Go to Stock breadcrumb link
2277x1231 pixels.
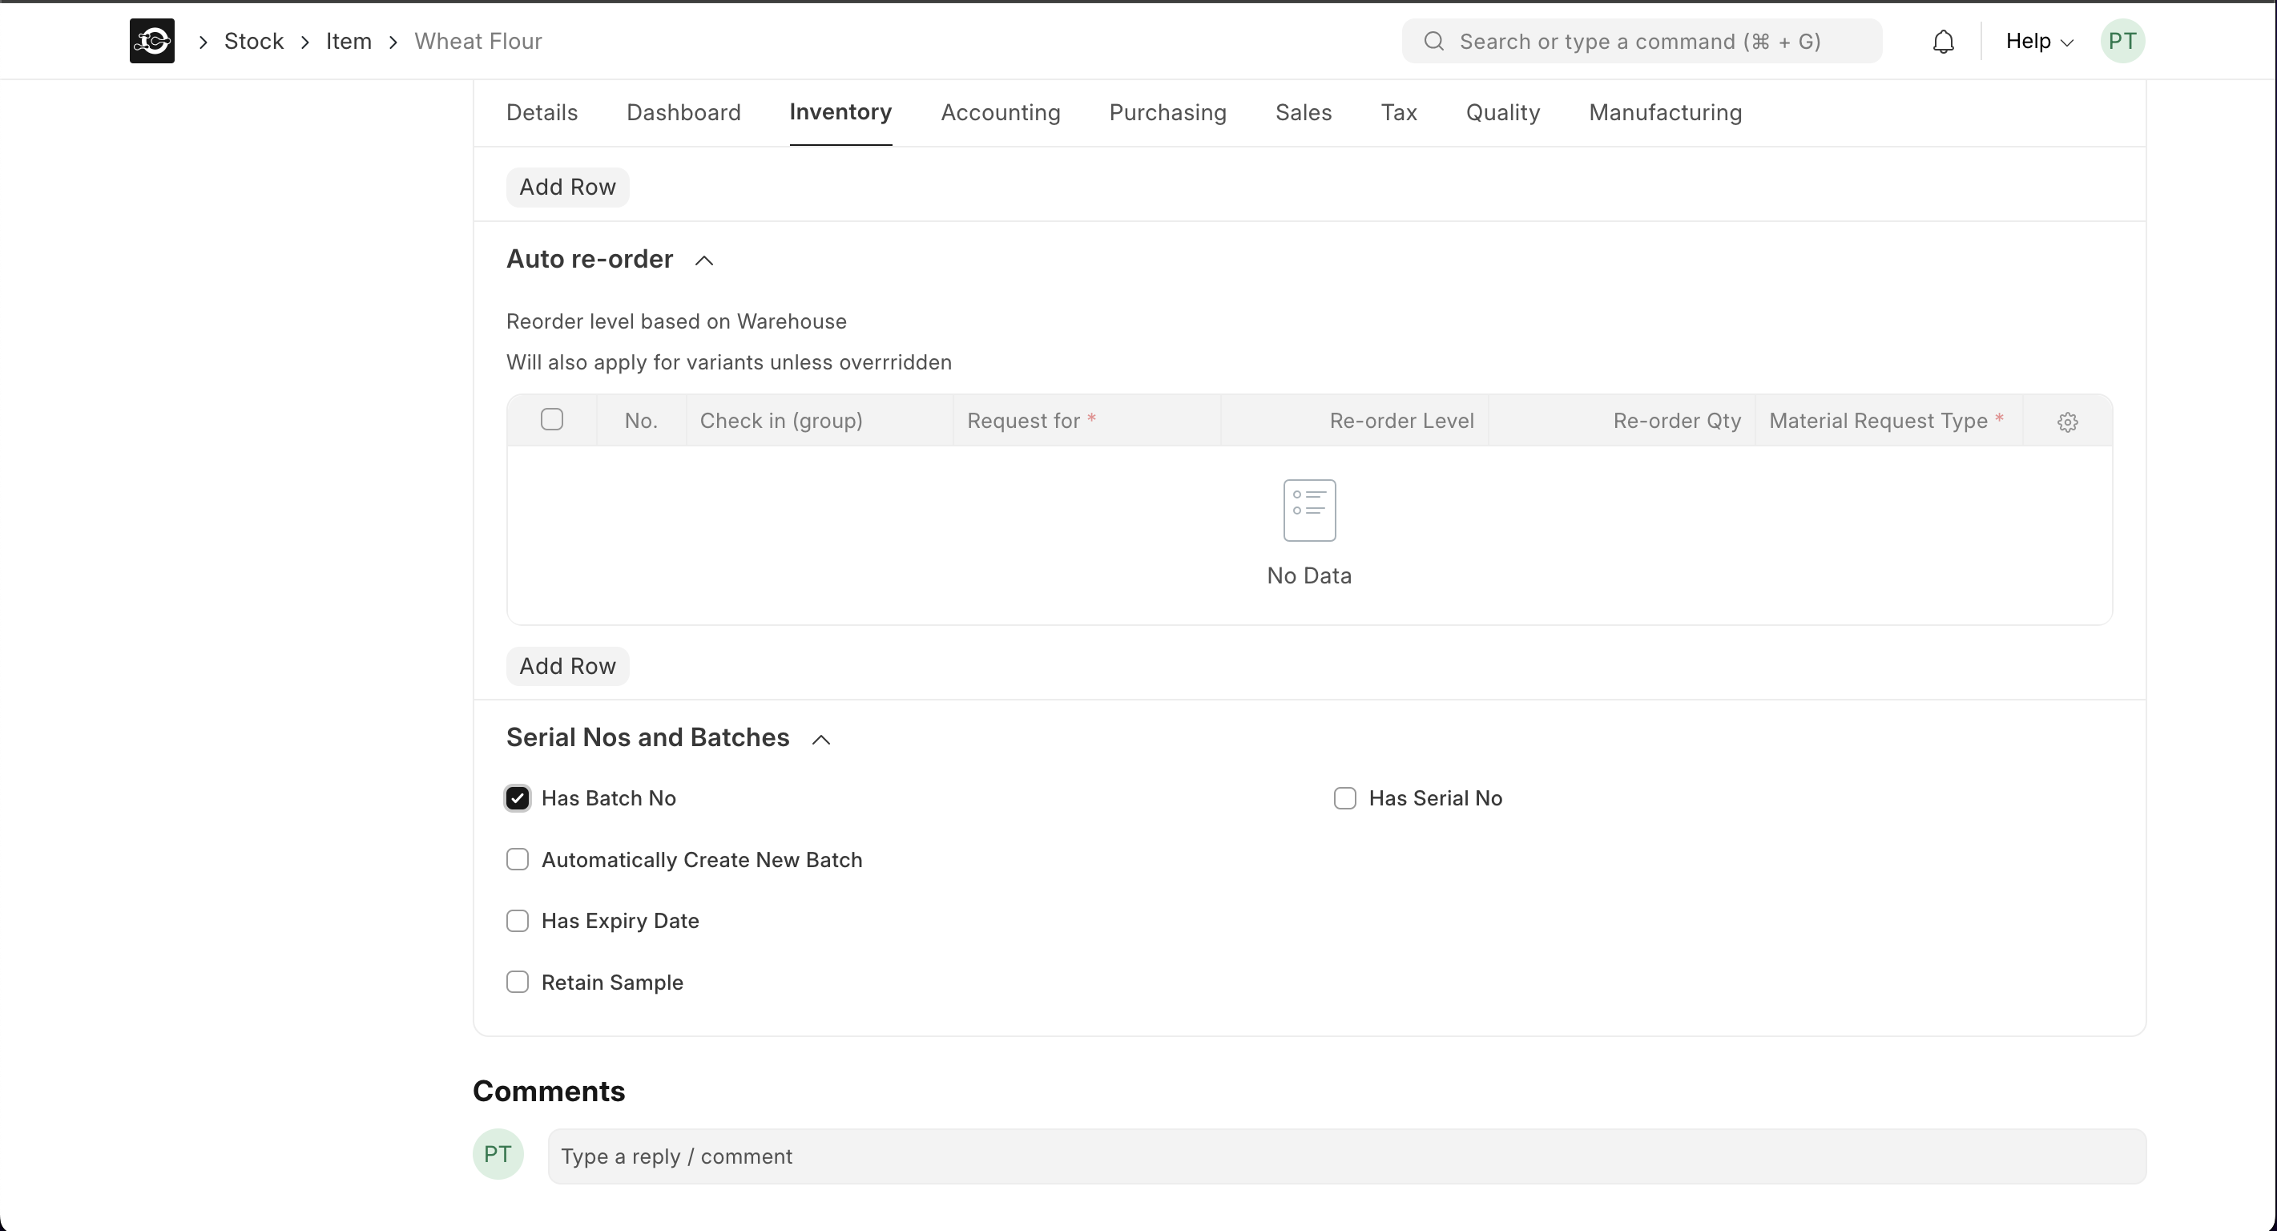254,42
